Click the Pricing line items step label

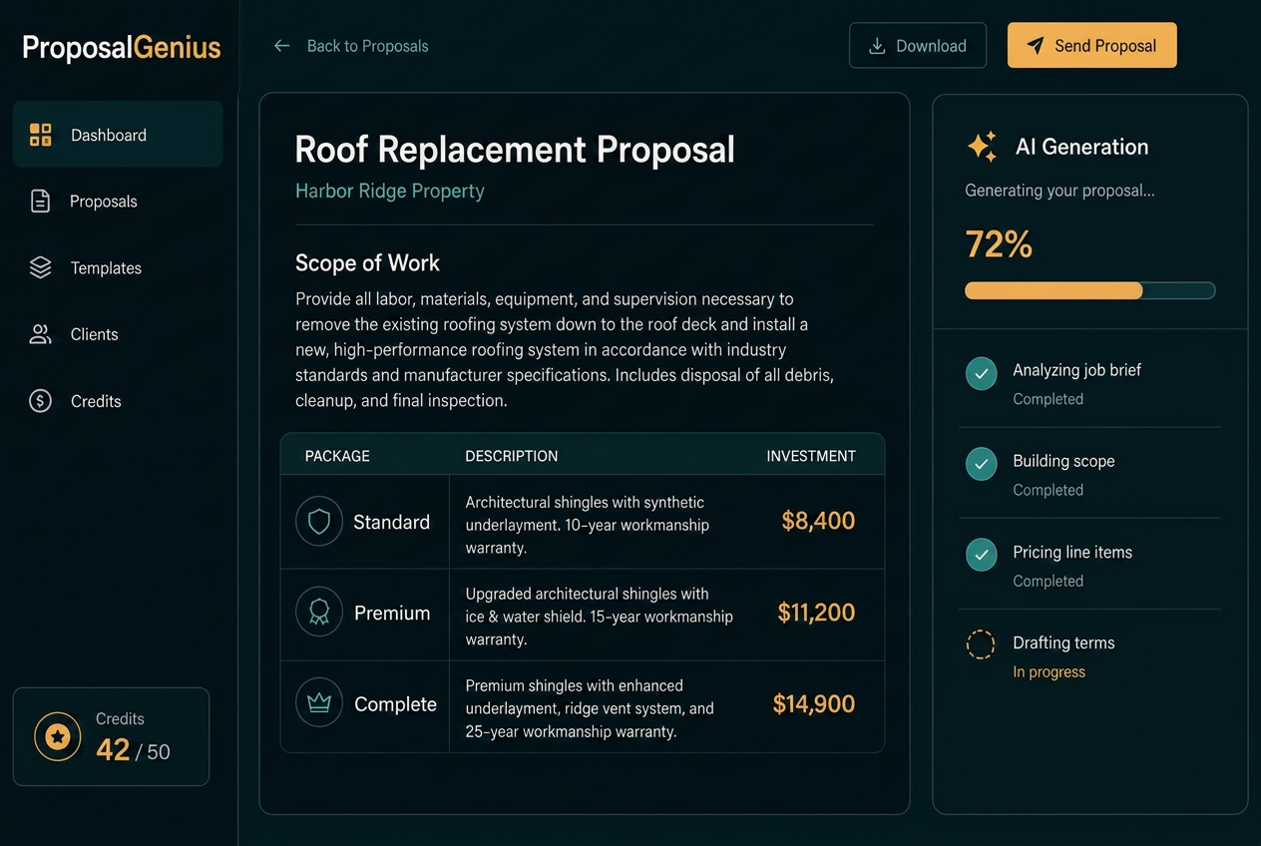point(1072,552)
